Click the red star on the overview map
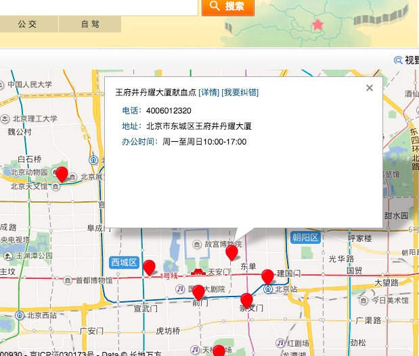The height and width of the screenshot is (356, 419). [x=317, y=25]
